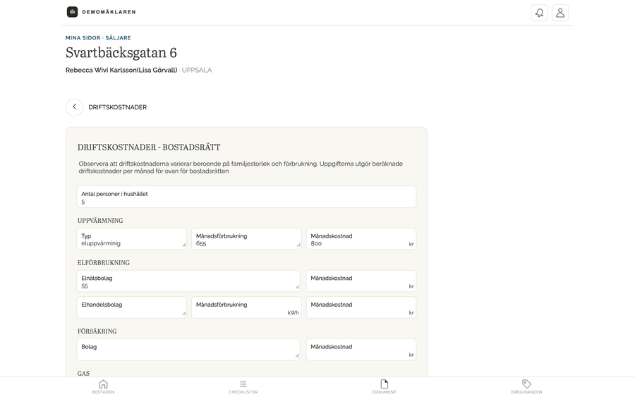
Task: Click the Gas section label
Action: coord(83,373)
